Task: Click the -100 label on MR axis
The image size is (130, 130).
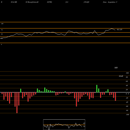Action: coord(127,115)
